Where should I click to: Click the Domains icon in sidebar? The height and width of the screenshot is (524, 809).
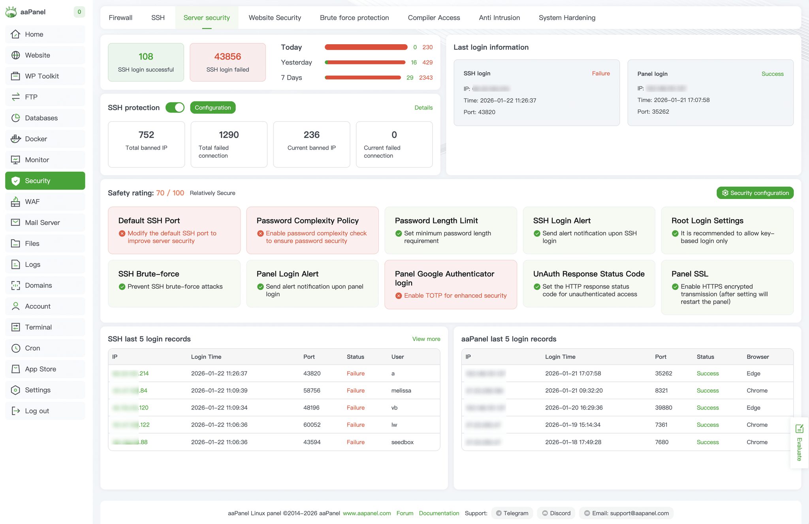click(15, 285)
